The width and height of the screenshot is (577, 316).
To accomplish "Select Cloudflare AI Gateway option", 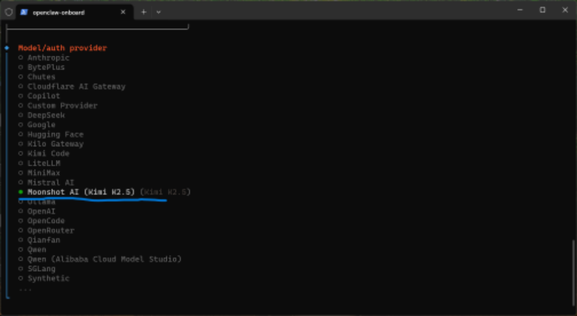I will tap(76, 86).
